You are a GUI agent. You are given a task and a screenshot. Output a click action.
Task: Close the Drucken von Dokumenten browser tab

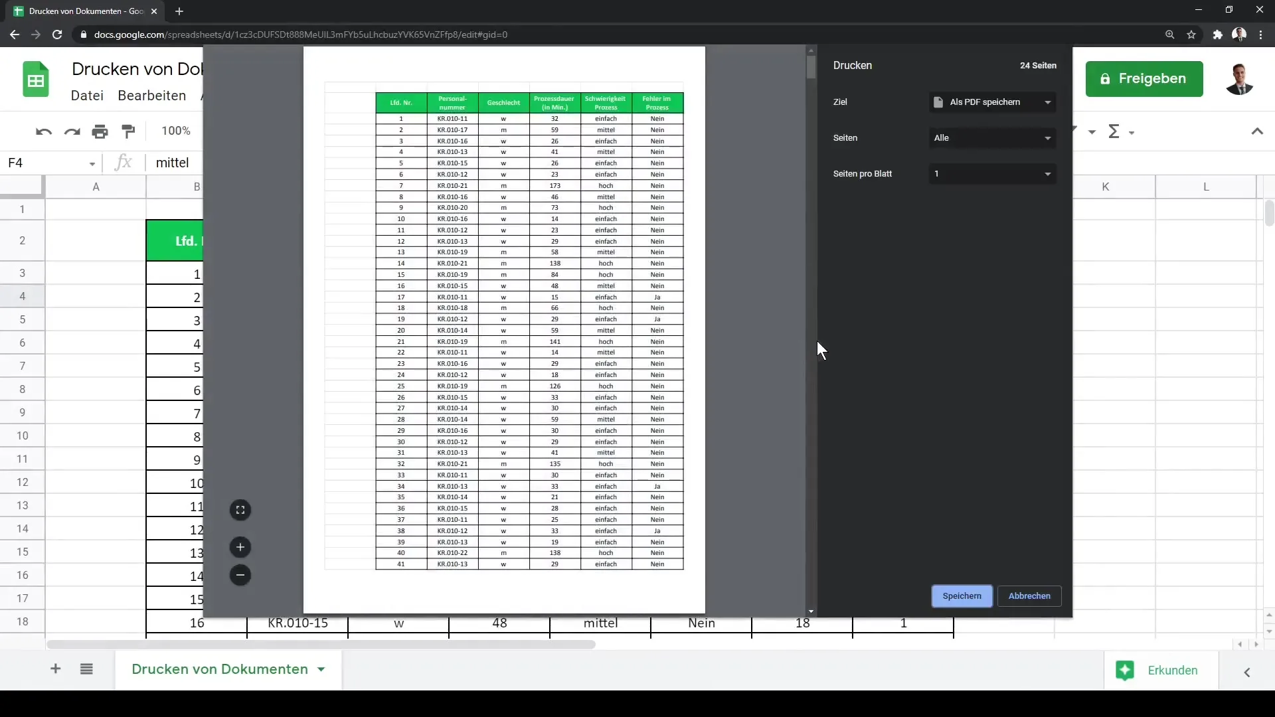coord(154,11)
